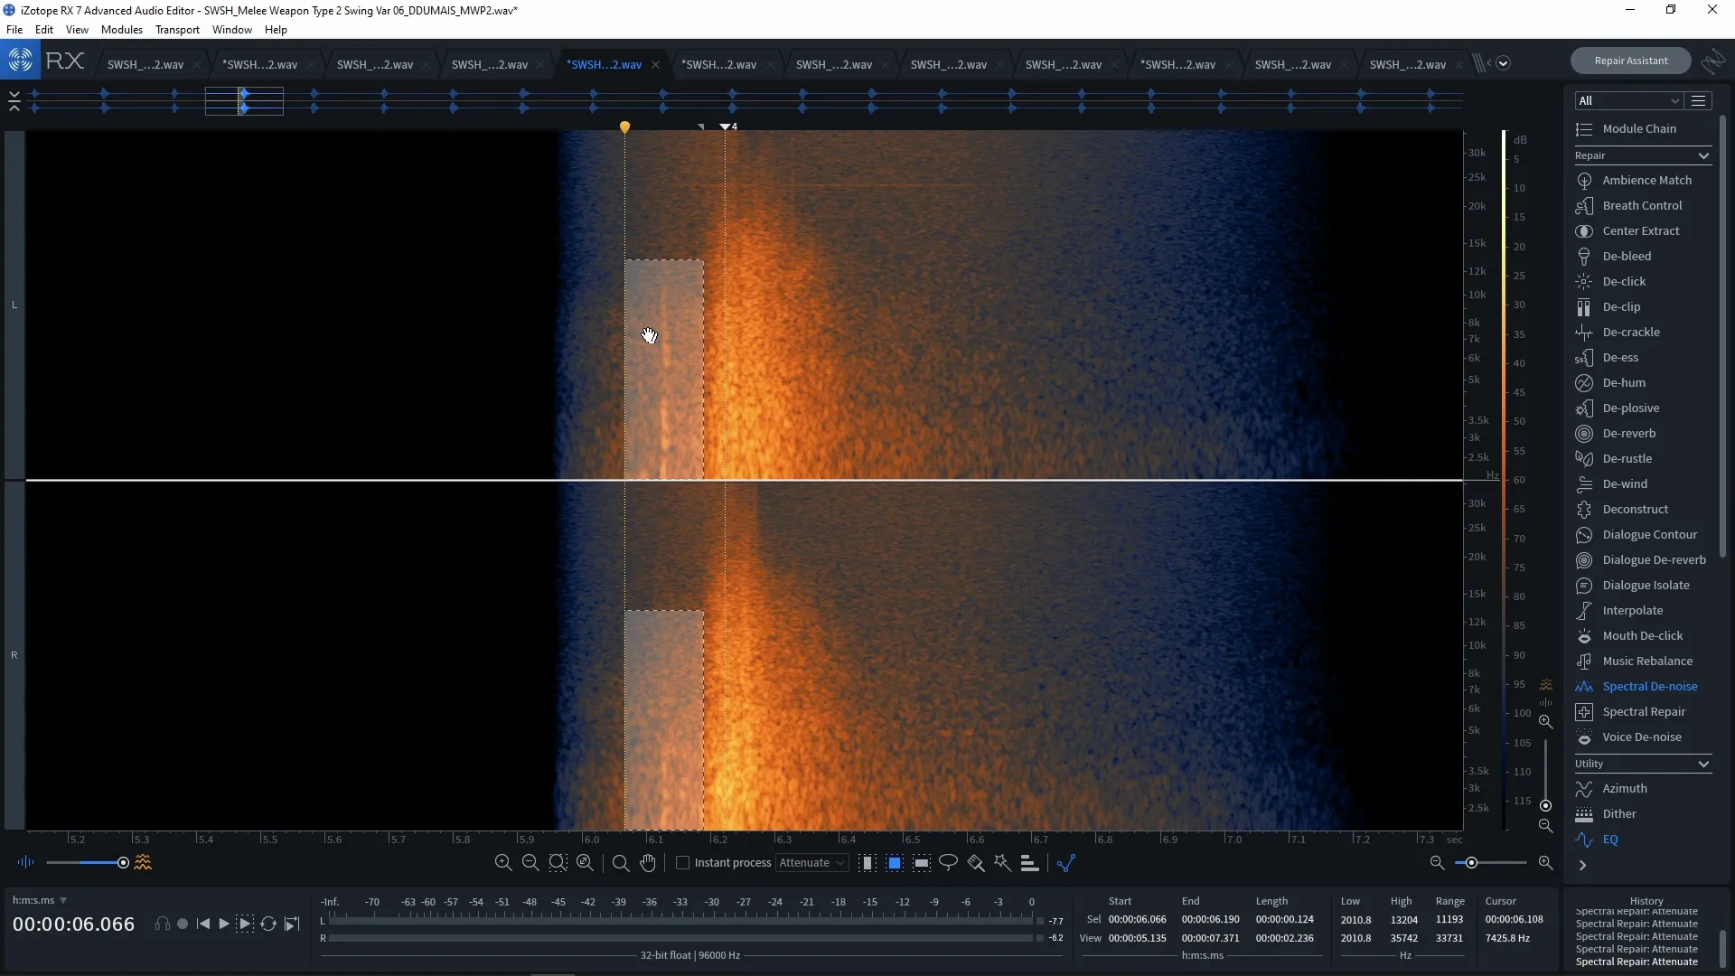Open the Attenuate process dropdown

click(811, 863)
